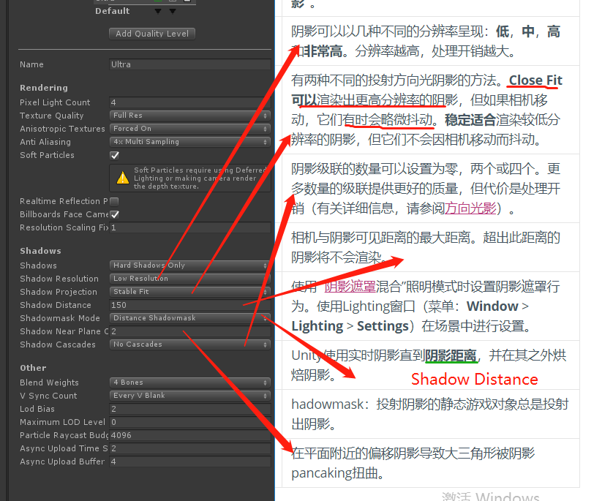Open the Shadow Cascades No Cascades dropdown
Viewport: 613px width, 501px height.
point(190,344)
